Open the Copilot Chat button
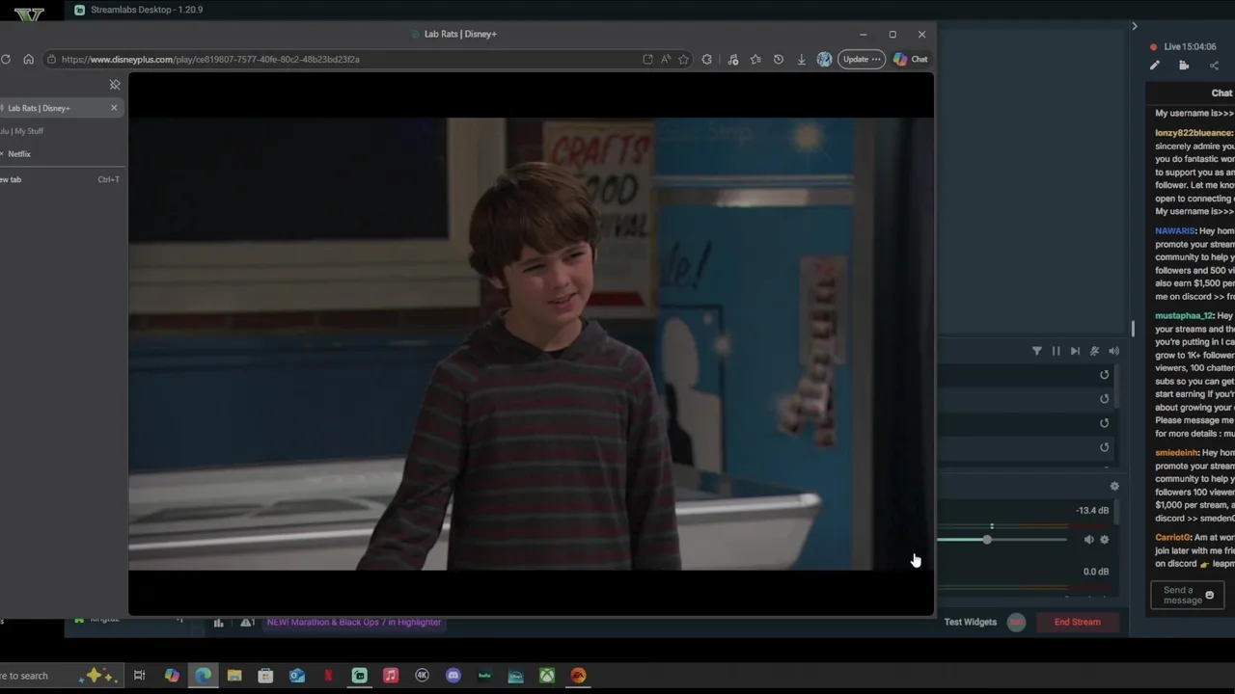 [x=911, y=59]
